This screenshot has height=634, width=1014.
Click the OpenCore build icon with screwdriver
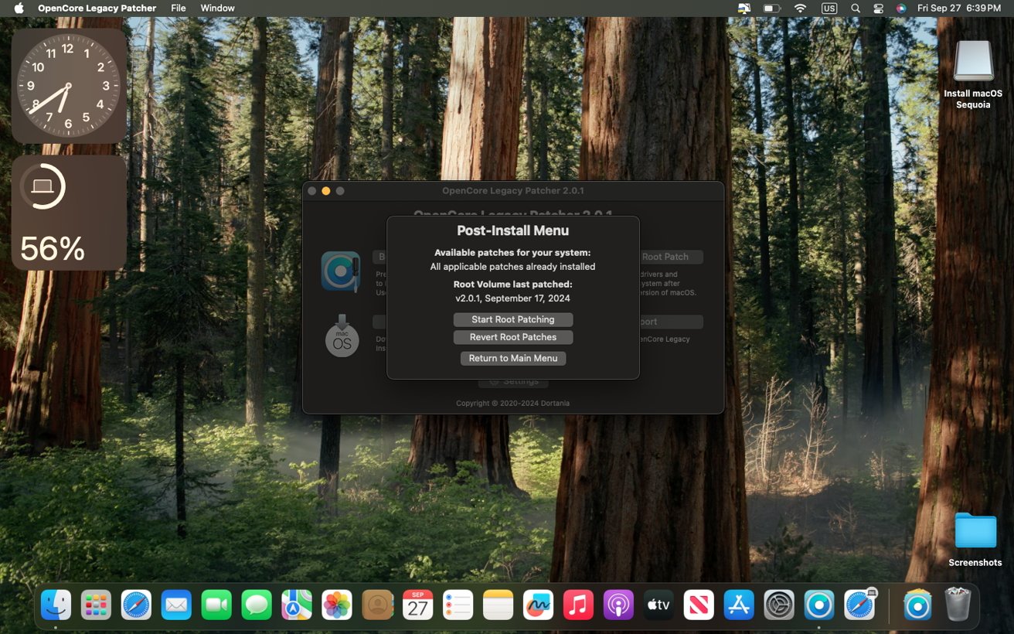pyautogui.click(x=341, y=271)
